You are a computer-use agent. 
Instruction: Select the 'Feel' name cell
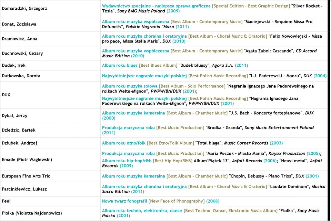pos(50,201)
